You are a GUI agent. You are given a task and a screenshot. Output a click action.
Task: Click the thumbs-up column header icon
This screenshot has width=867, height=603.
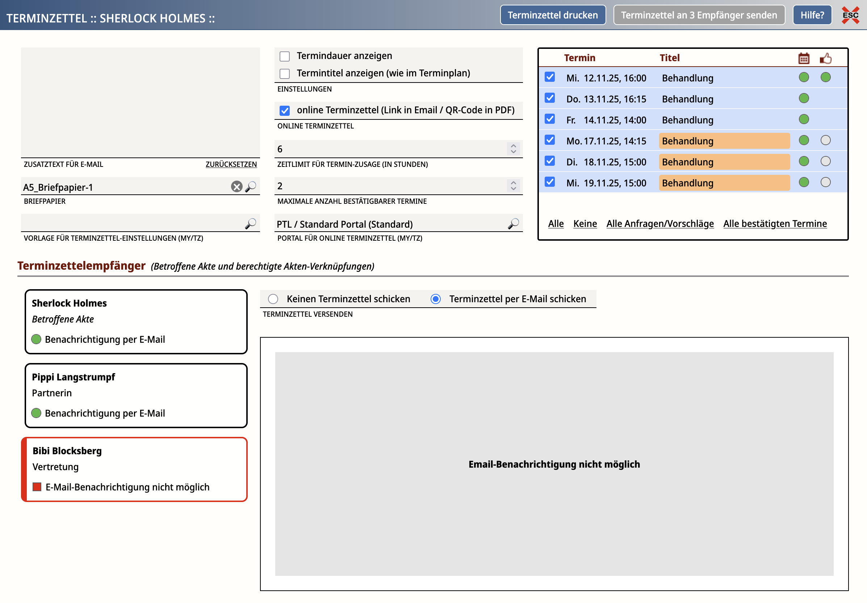tap(825, 58)
